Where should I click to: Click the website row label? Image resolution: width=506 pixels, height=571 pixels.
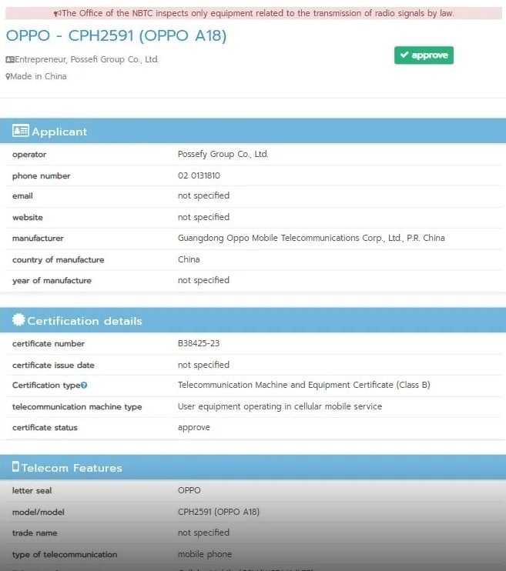[28, 218]
